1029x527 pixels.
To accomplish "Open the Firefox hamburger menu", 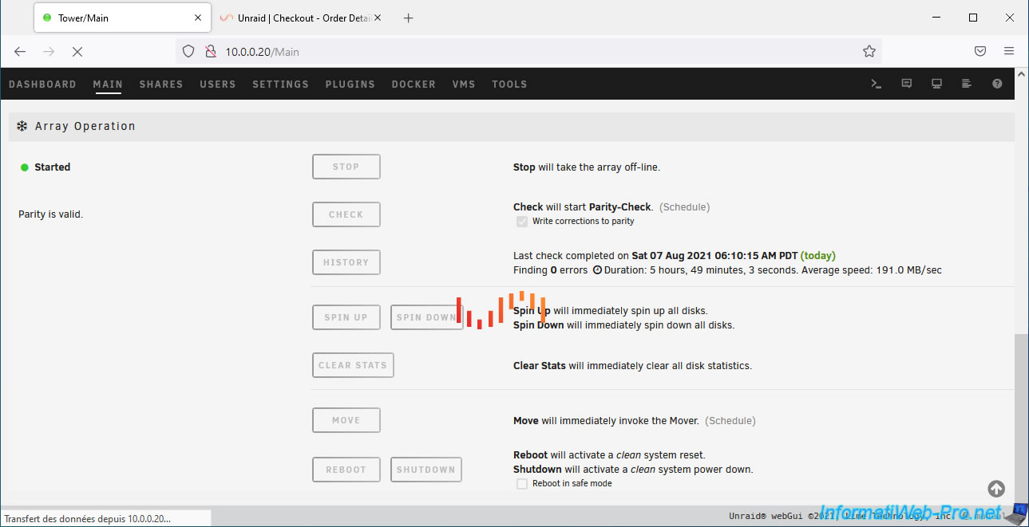I will pos(1009,52).
